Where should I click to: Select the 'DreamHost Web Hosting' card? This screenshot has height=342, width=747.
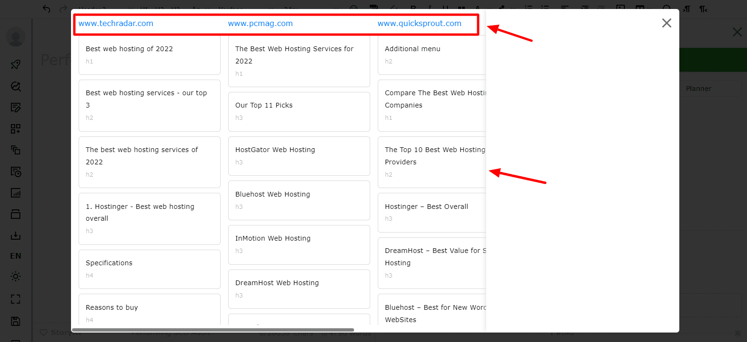point(299,289)
